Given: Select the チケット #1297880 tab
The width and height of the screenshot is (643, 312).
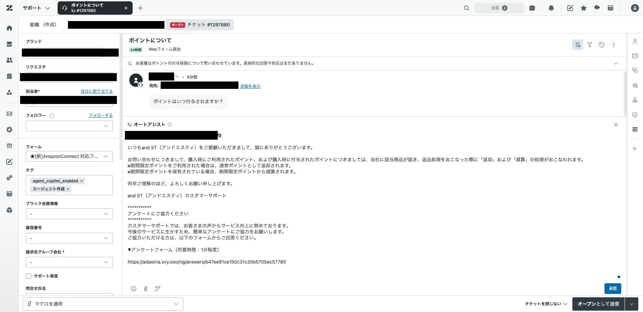Looking at the screenshot, I should coord(200,25).
